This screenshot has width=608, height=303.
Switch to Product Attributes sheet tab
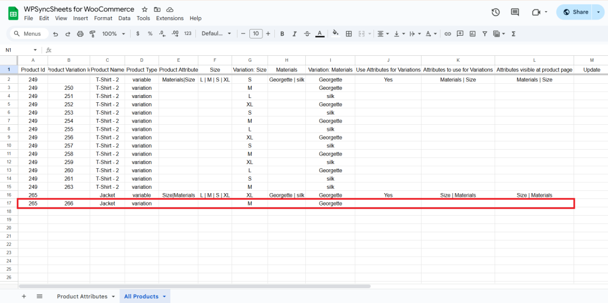click(x=82, y=296)
